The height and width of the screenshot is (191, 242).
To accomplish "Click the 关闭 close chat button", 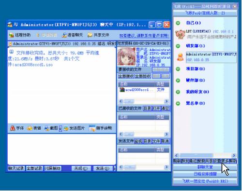I will coord(81,168).
